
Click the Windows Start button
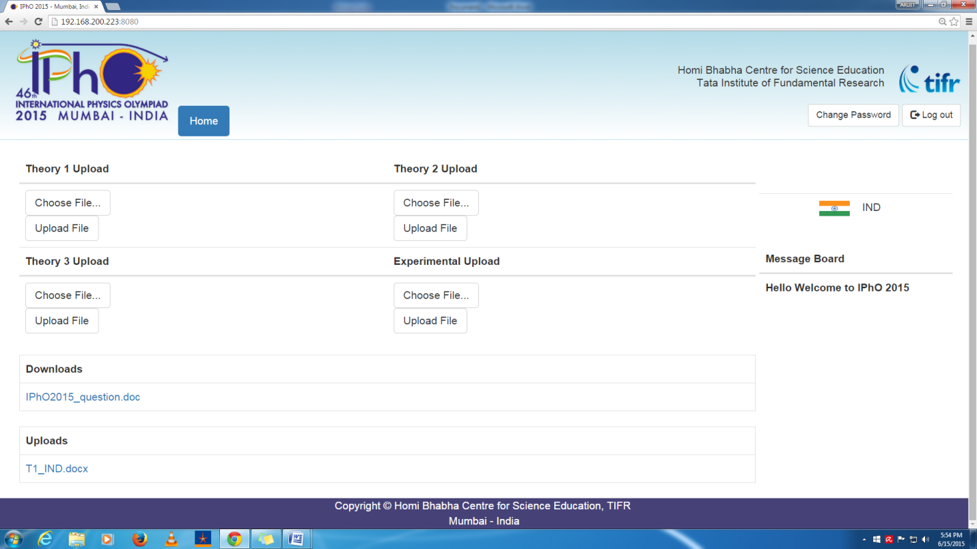pyautogui.click(x=13, y=539)
